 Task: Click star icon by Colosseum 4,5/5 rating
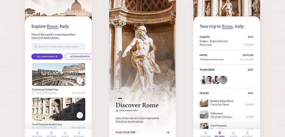33,93
